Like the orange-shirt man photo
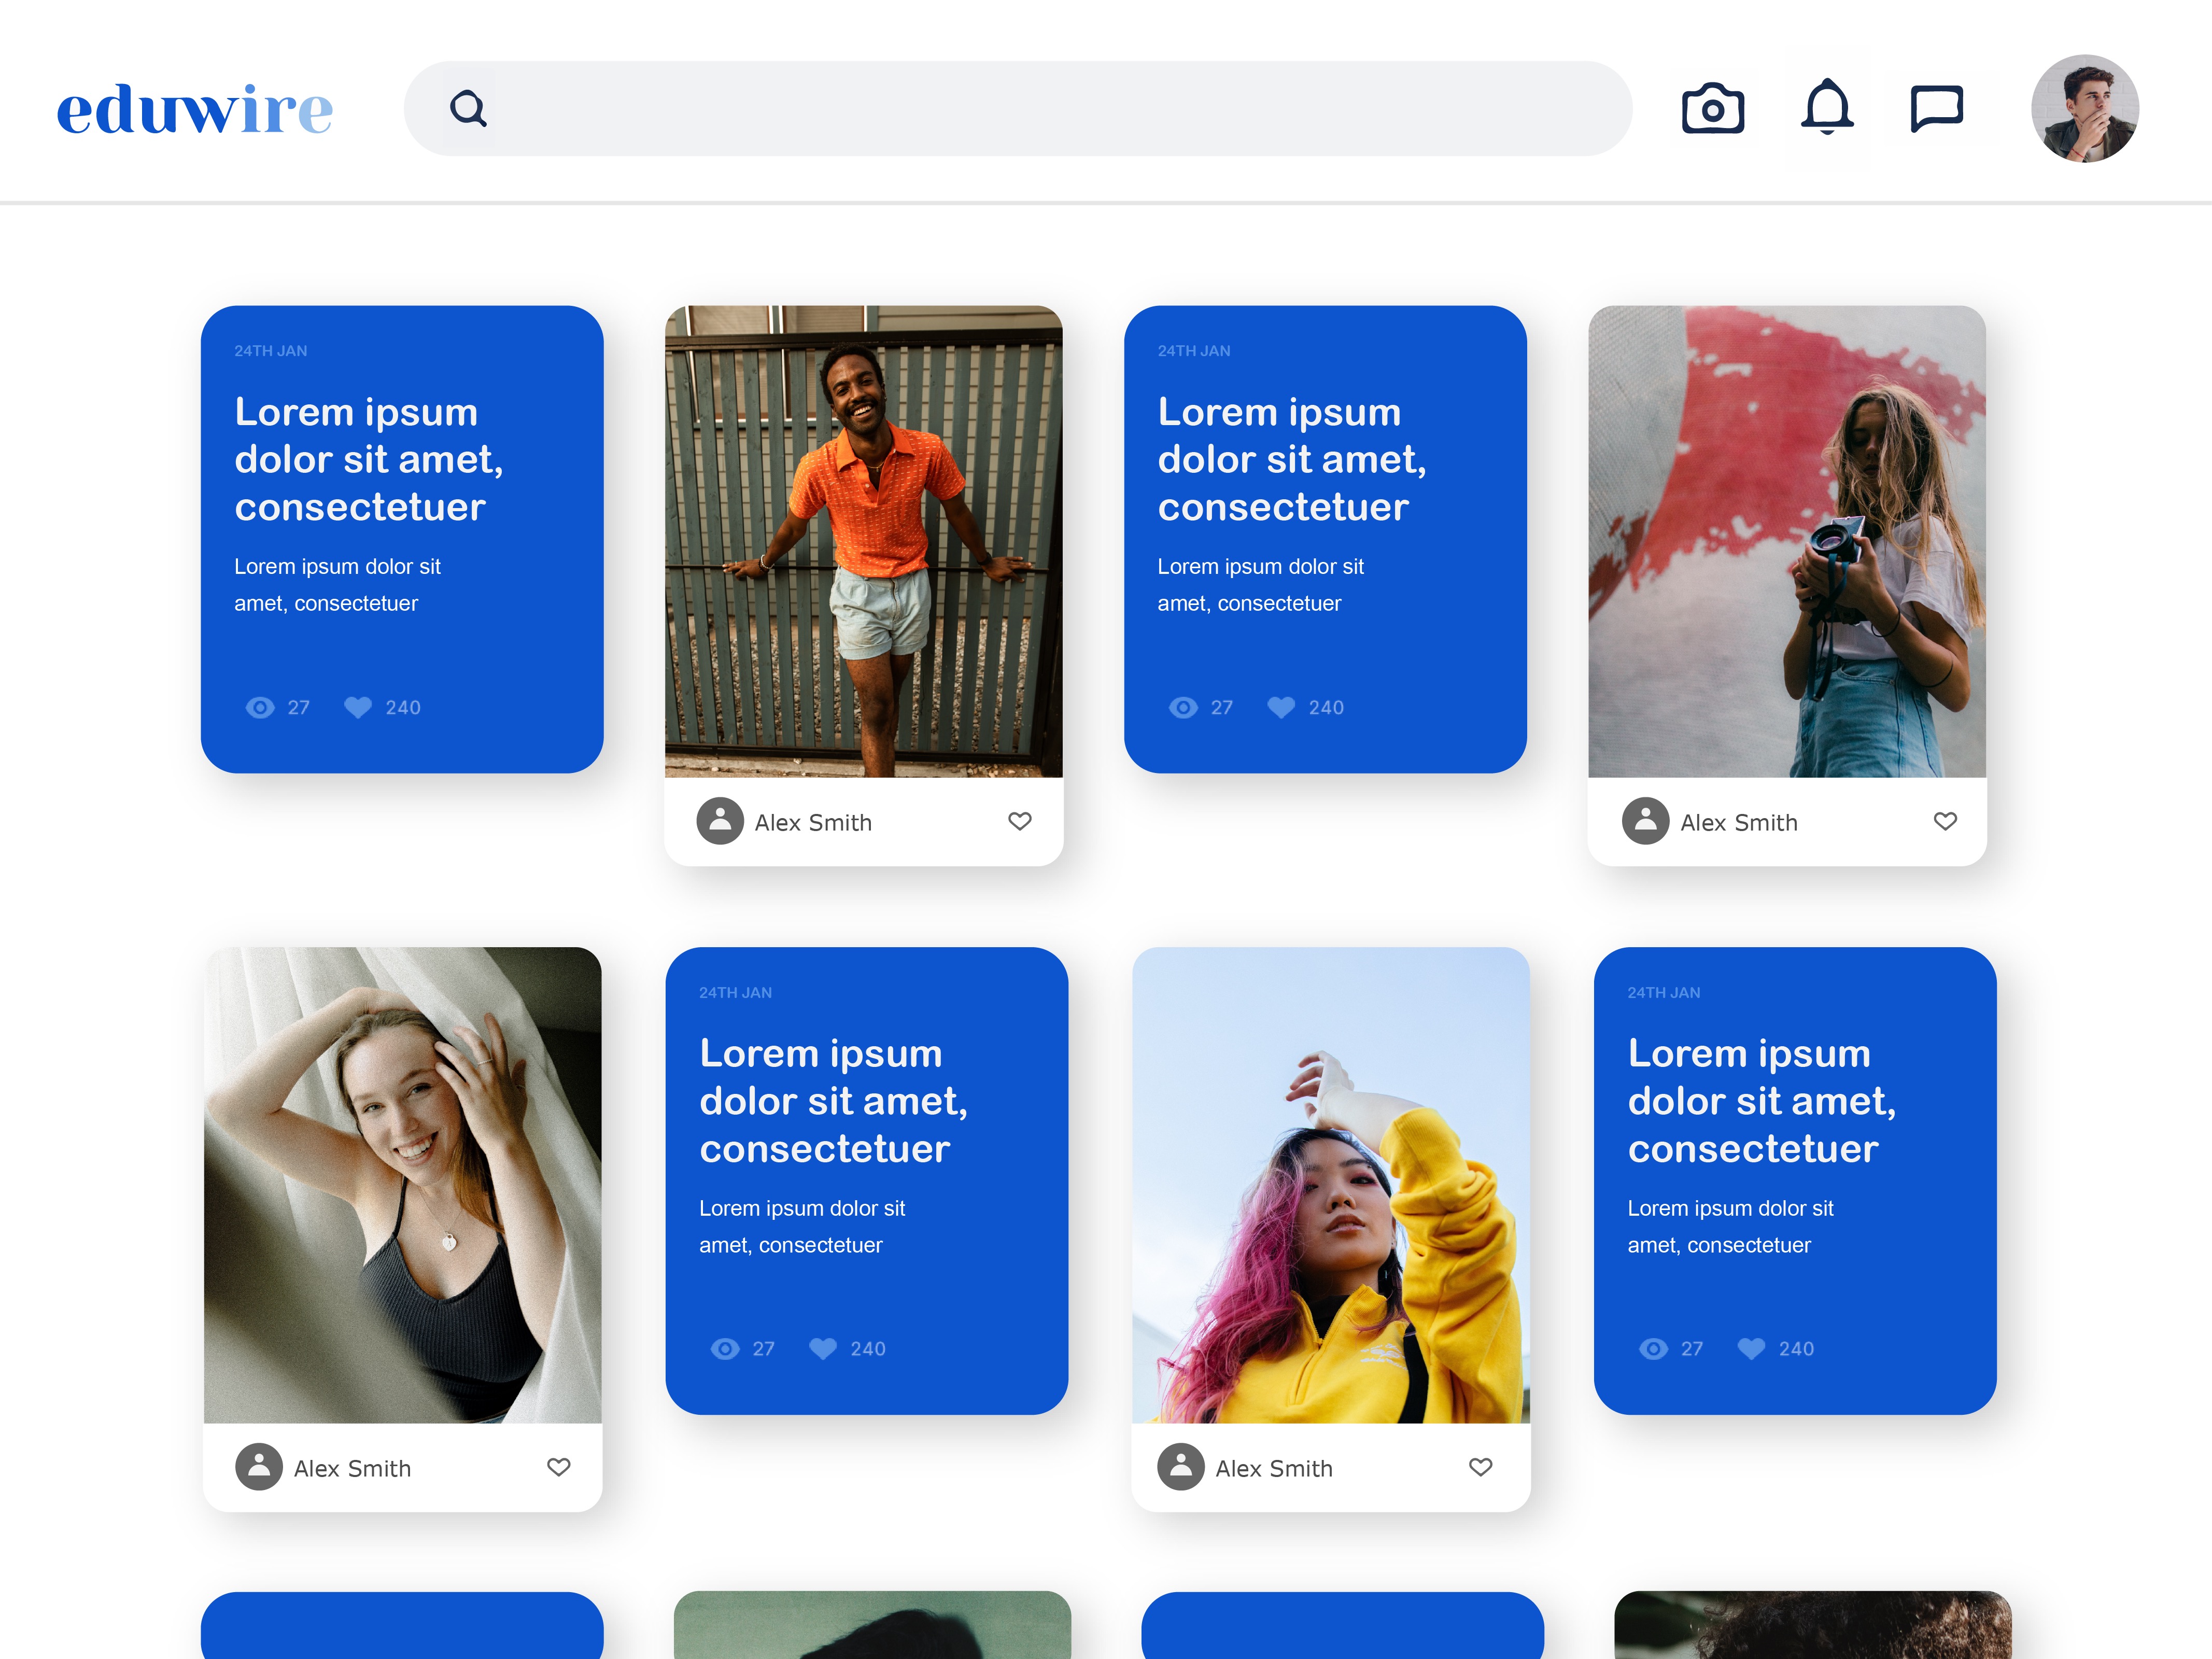The image size is (2212, 1659). (x=1019, y=821)
